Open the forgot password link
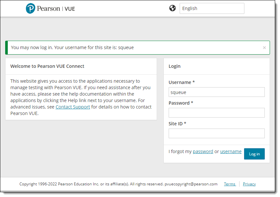Screen dimensions: 280x197 [x=203, y=151]
